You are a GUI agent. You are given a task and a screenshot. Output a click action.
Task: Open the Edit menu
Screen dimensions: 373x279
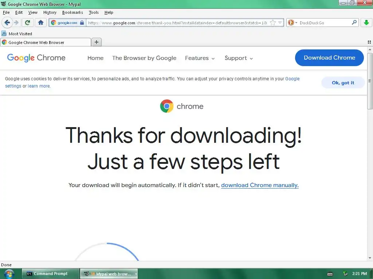tap(19, 12)
